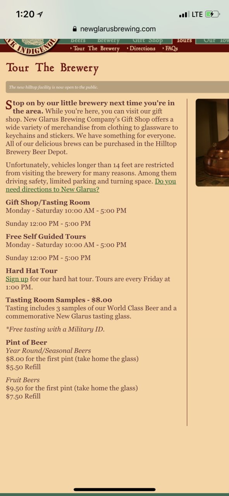Tap the battery charging icon
Image resolution: width=229 pixels, height=496 pixels.
click(x=212, y=14)
